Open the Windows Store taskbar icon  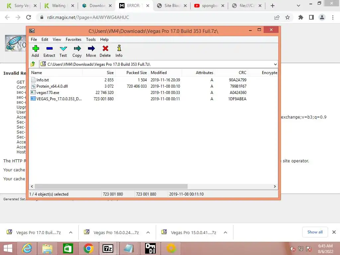[68, 248]
